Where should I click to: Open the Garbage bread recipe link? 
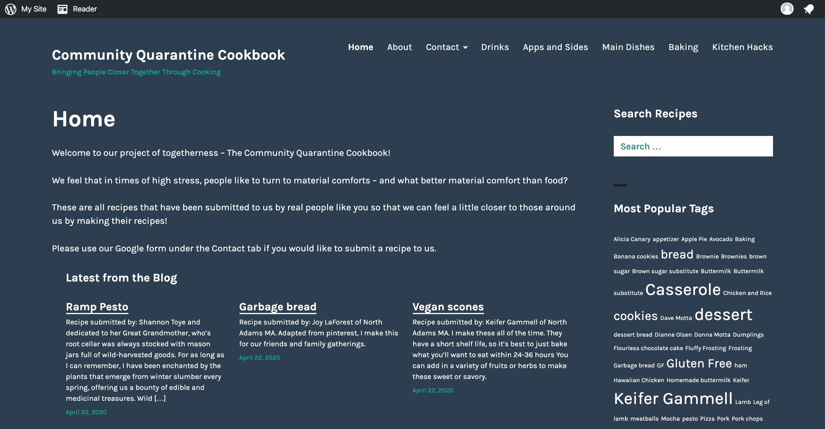(278, 307)
